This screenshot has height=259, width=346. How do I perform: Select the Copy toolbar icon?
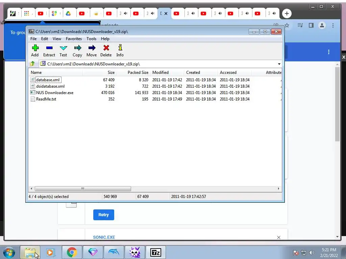click(x=77, y=51)
